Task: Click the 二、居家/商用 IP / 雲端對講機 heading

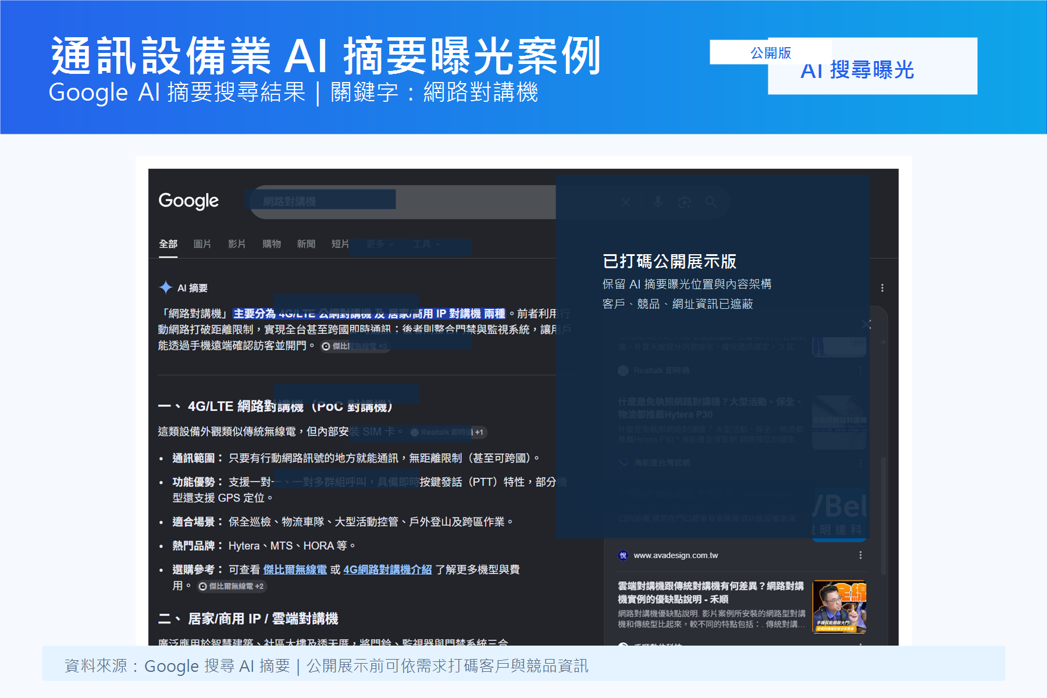Action: click(248, 618)
